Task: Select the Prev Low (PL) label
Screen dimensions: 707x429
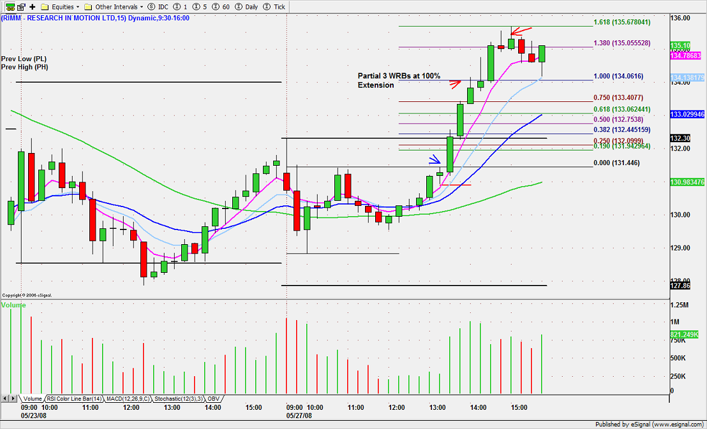Action: [x=24, y=59]
